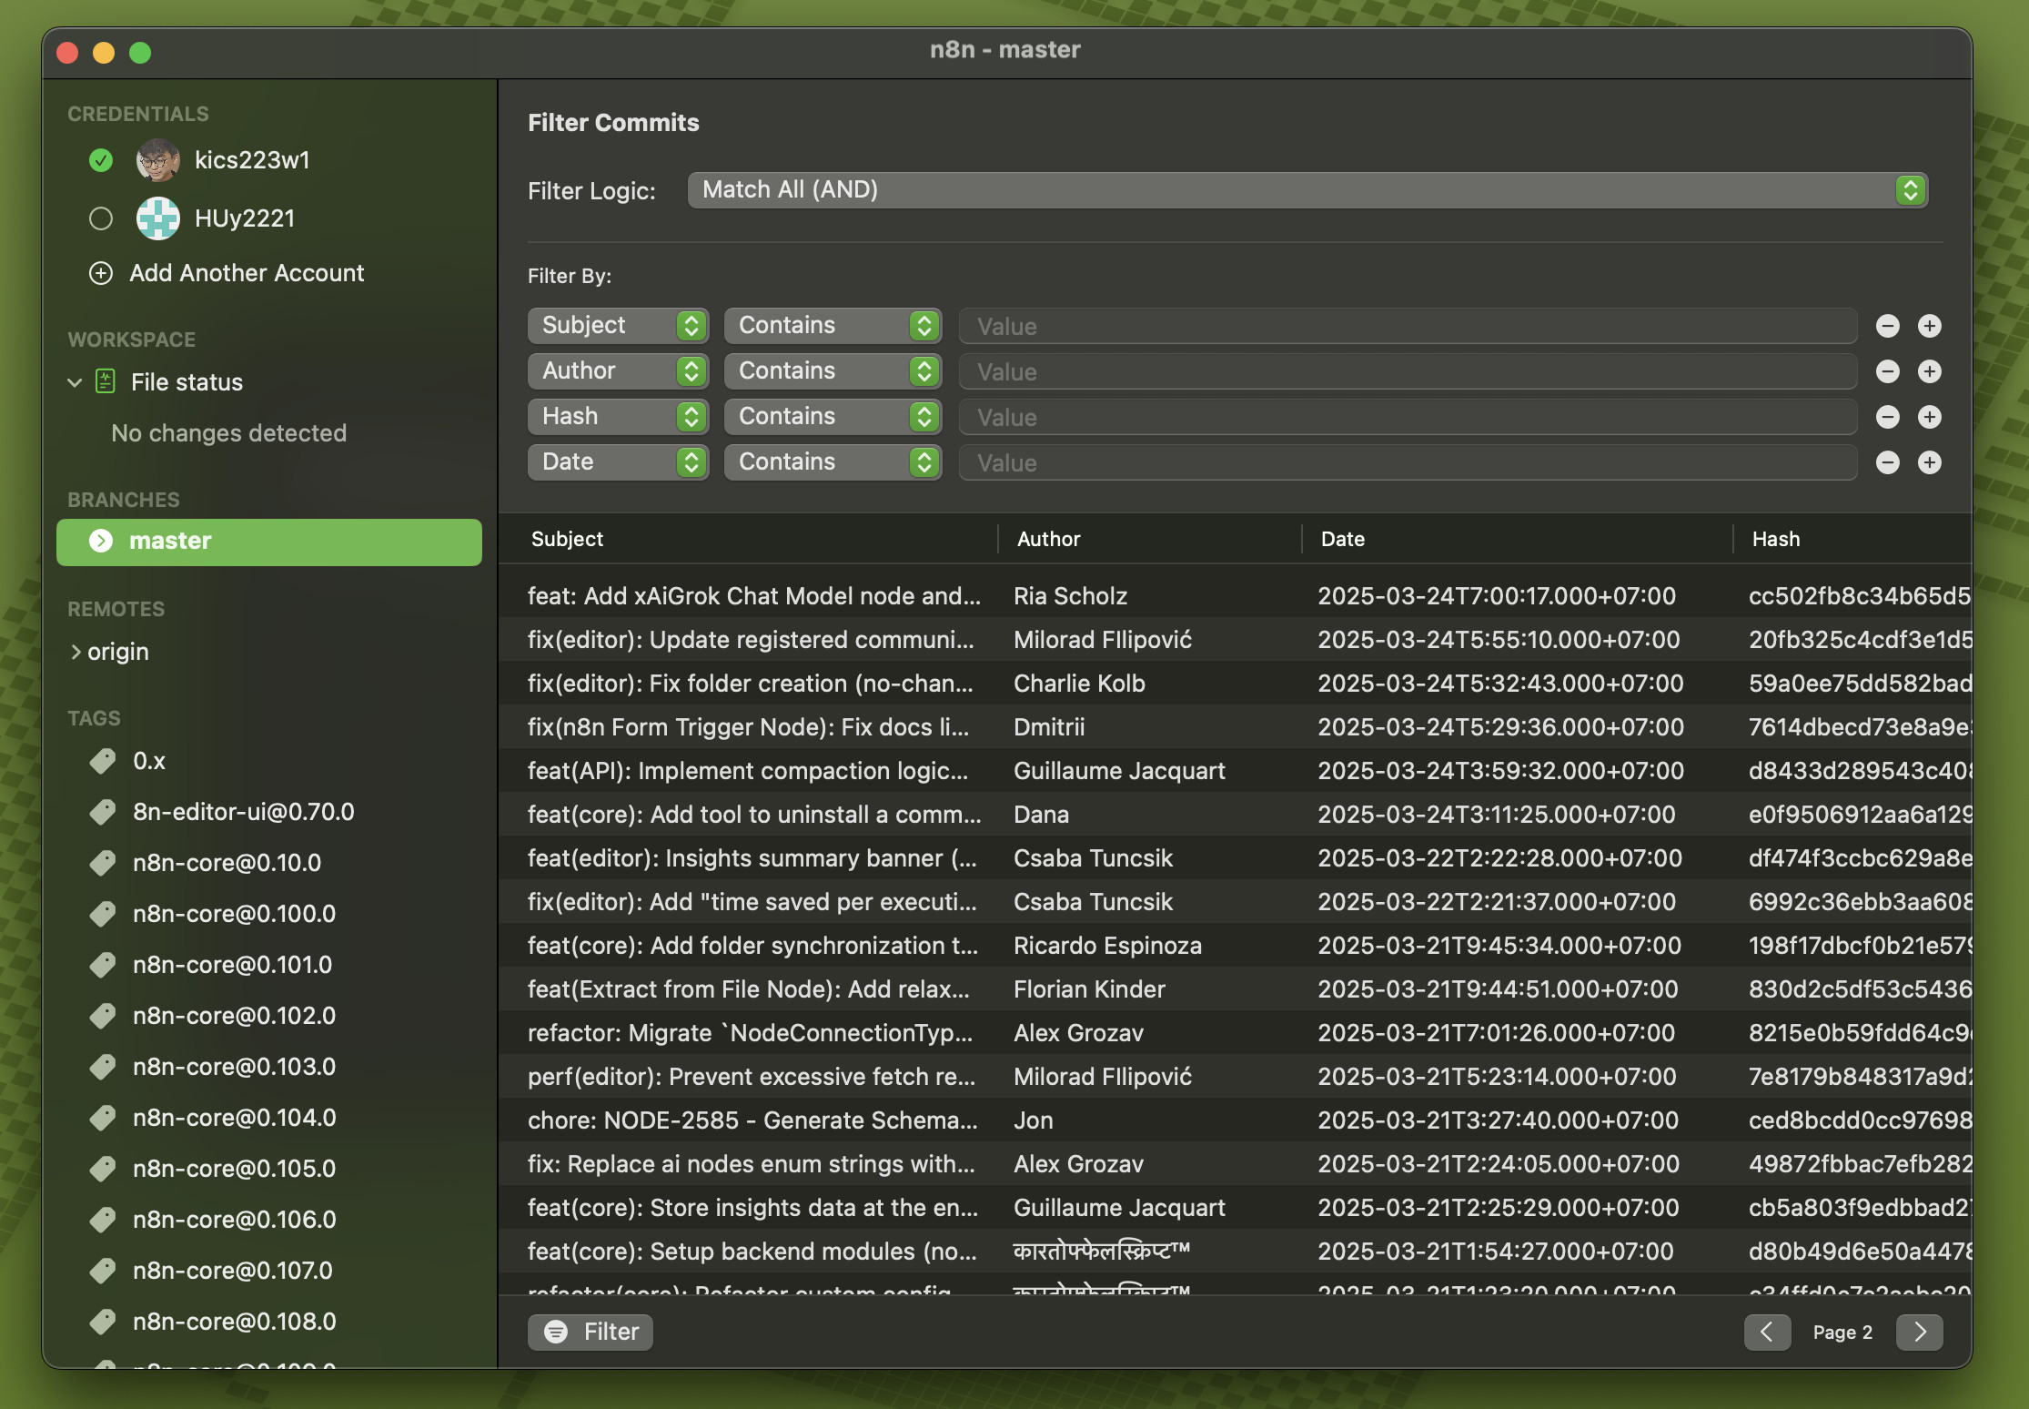Click the plus icon beside Add Another Account
This screenshot has width=2029, height=1409.
tap(101, 273)
